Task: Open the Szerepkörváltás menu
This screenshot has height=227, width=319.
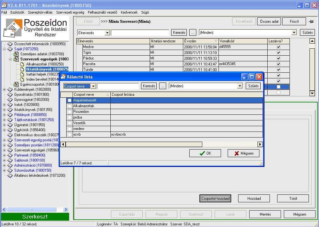Action: click(40, 12)
